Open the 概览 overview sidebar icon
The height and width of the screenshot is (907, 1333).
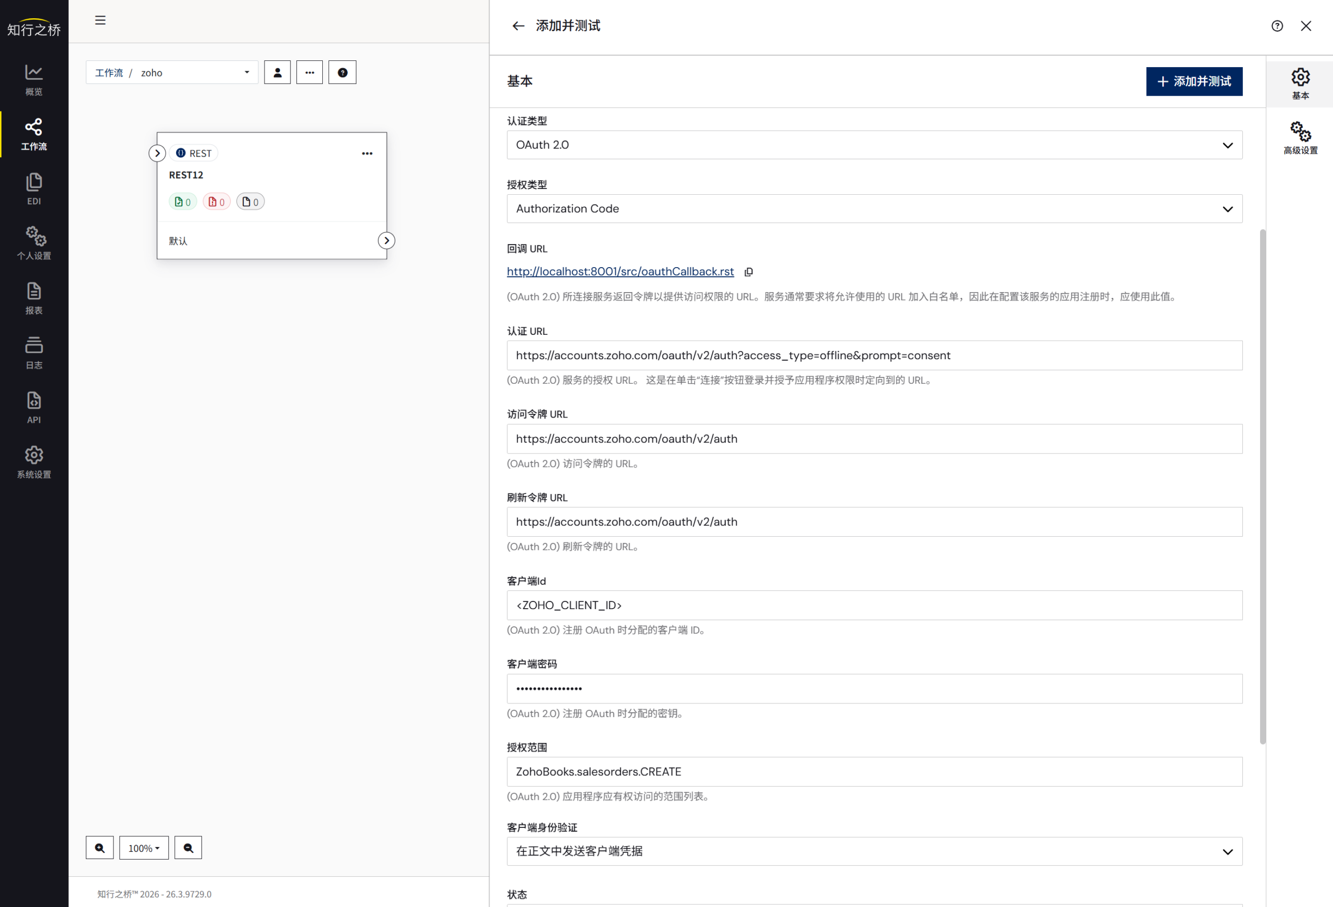[x=34, y=80]
